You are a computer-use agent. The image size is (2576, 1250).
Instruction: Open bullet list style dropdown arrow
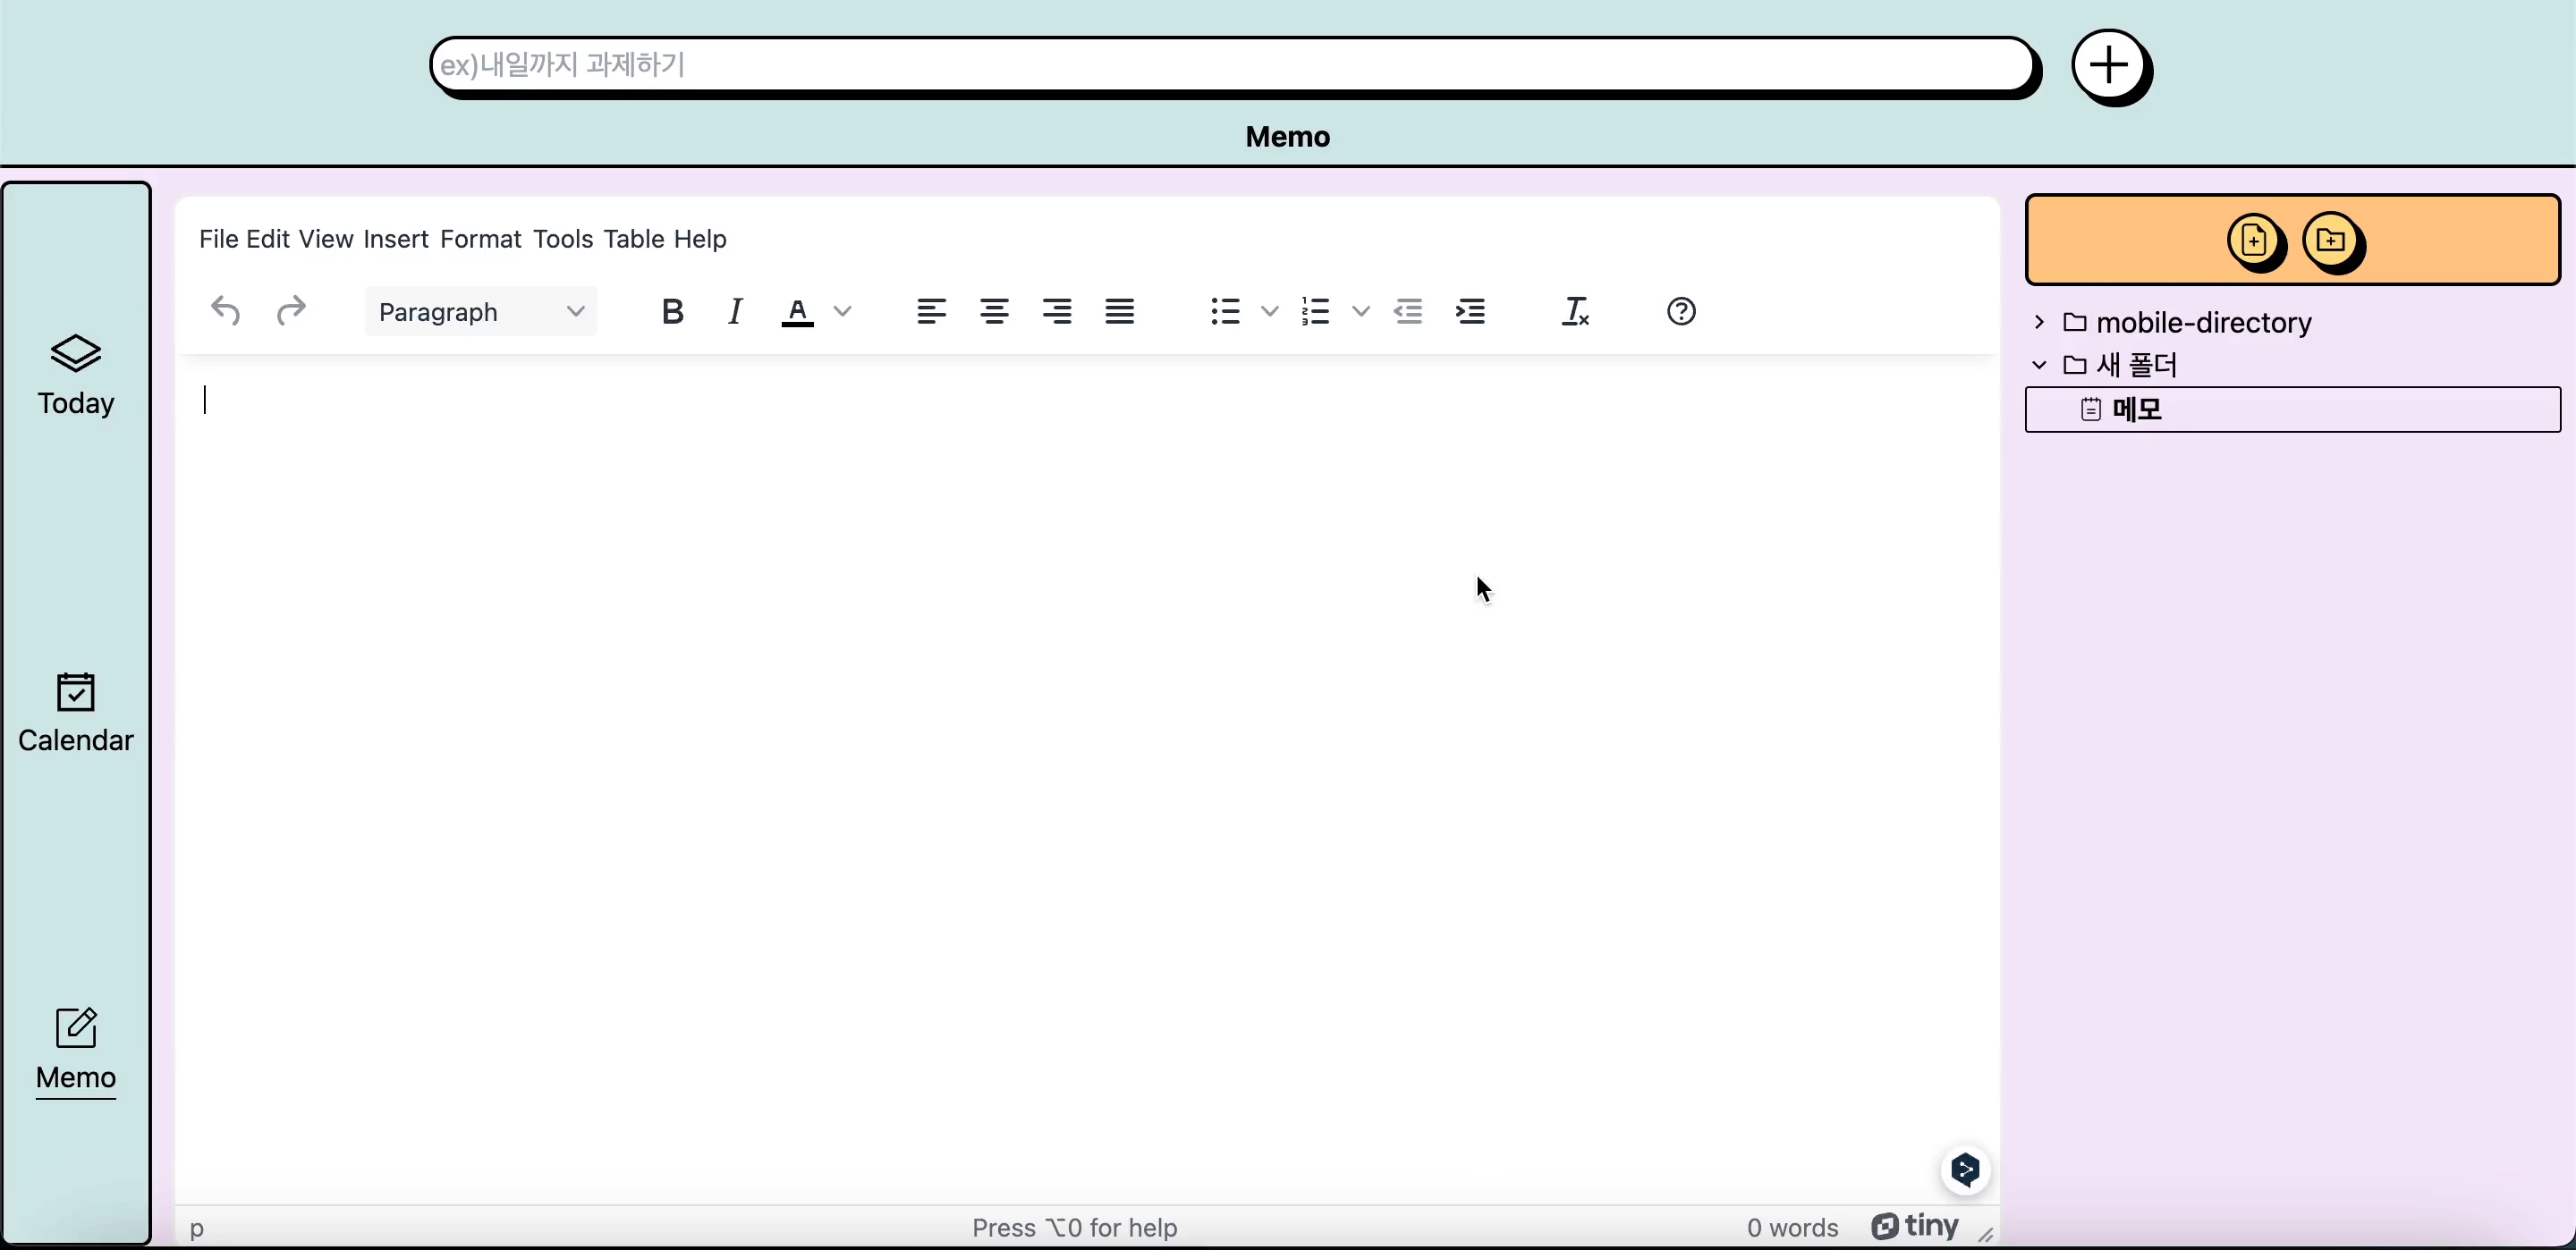pyautogui.click(x=1270, y=312)
